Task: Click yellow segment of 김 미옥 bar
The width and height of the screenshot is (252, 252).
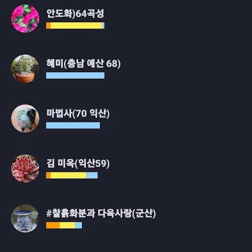Action: (68, 175)
